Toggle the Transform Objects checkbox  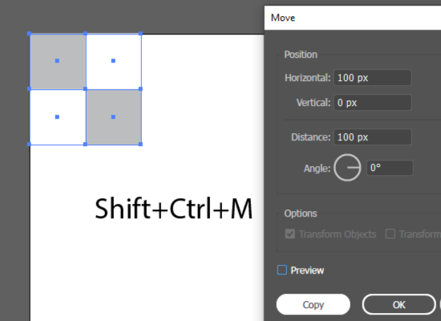click(290, 234)
